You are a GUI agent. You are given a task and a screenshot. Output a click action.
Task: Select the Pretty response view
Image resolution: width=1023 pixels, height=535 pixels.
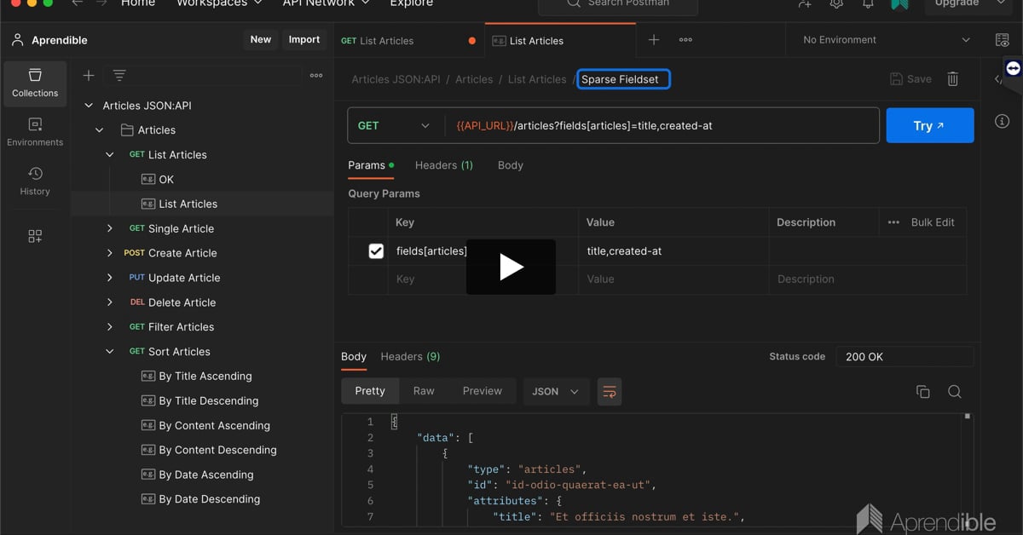370,391
